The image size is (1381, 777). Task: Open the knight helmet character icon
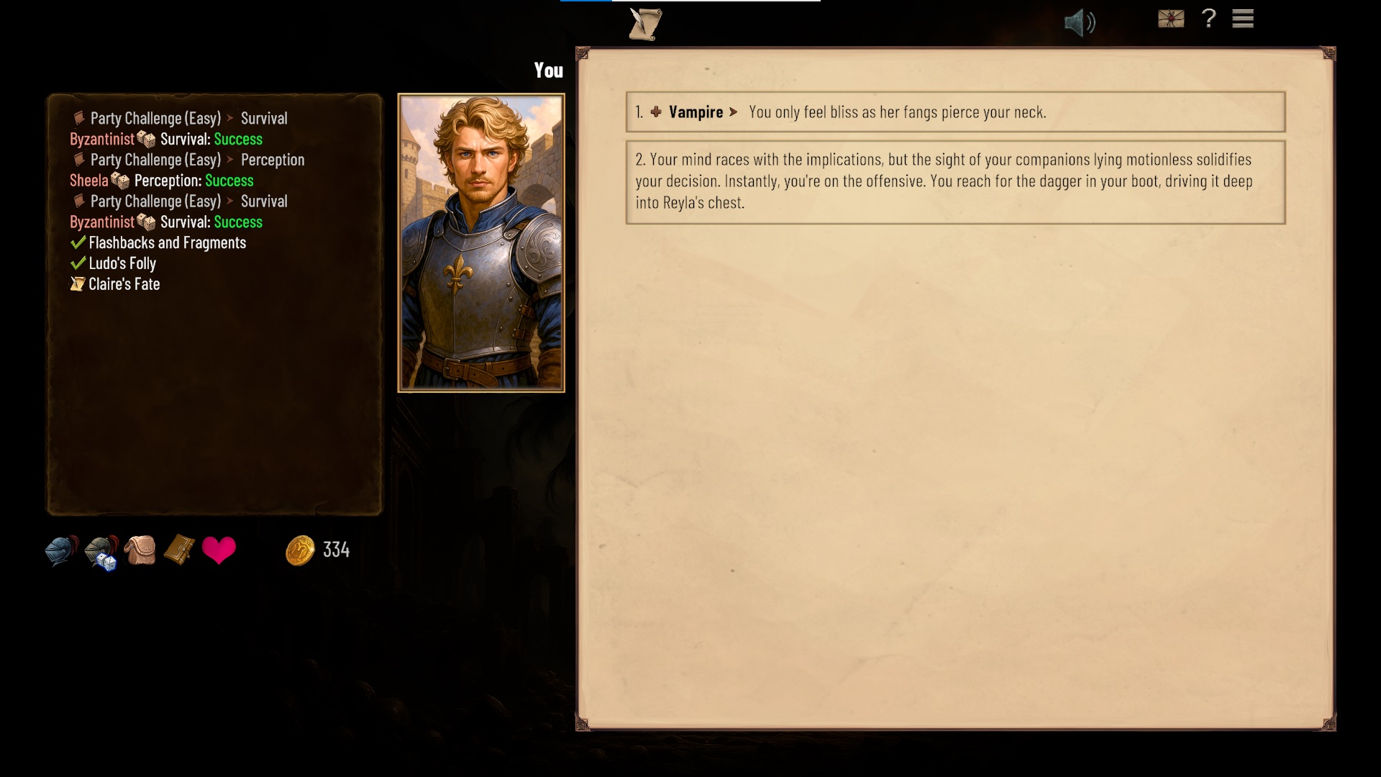[x=62, y=551]
